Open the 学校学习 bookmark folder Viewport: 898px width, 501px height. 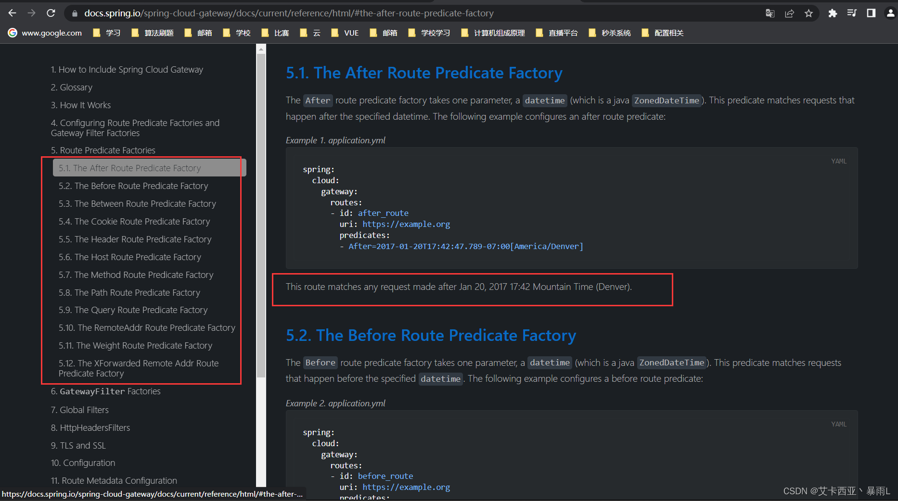[x=429, y=33]
